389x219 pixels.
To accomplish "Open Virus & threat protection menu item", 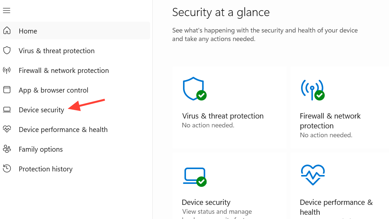I will click(56, 51).
